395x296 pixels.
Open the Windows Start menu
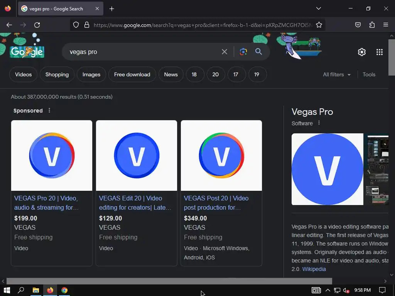[7, 290]
